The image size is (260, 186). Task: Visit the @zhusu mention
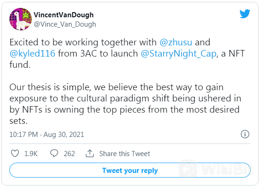(x=176, y=42)
